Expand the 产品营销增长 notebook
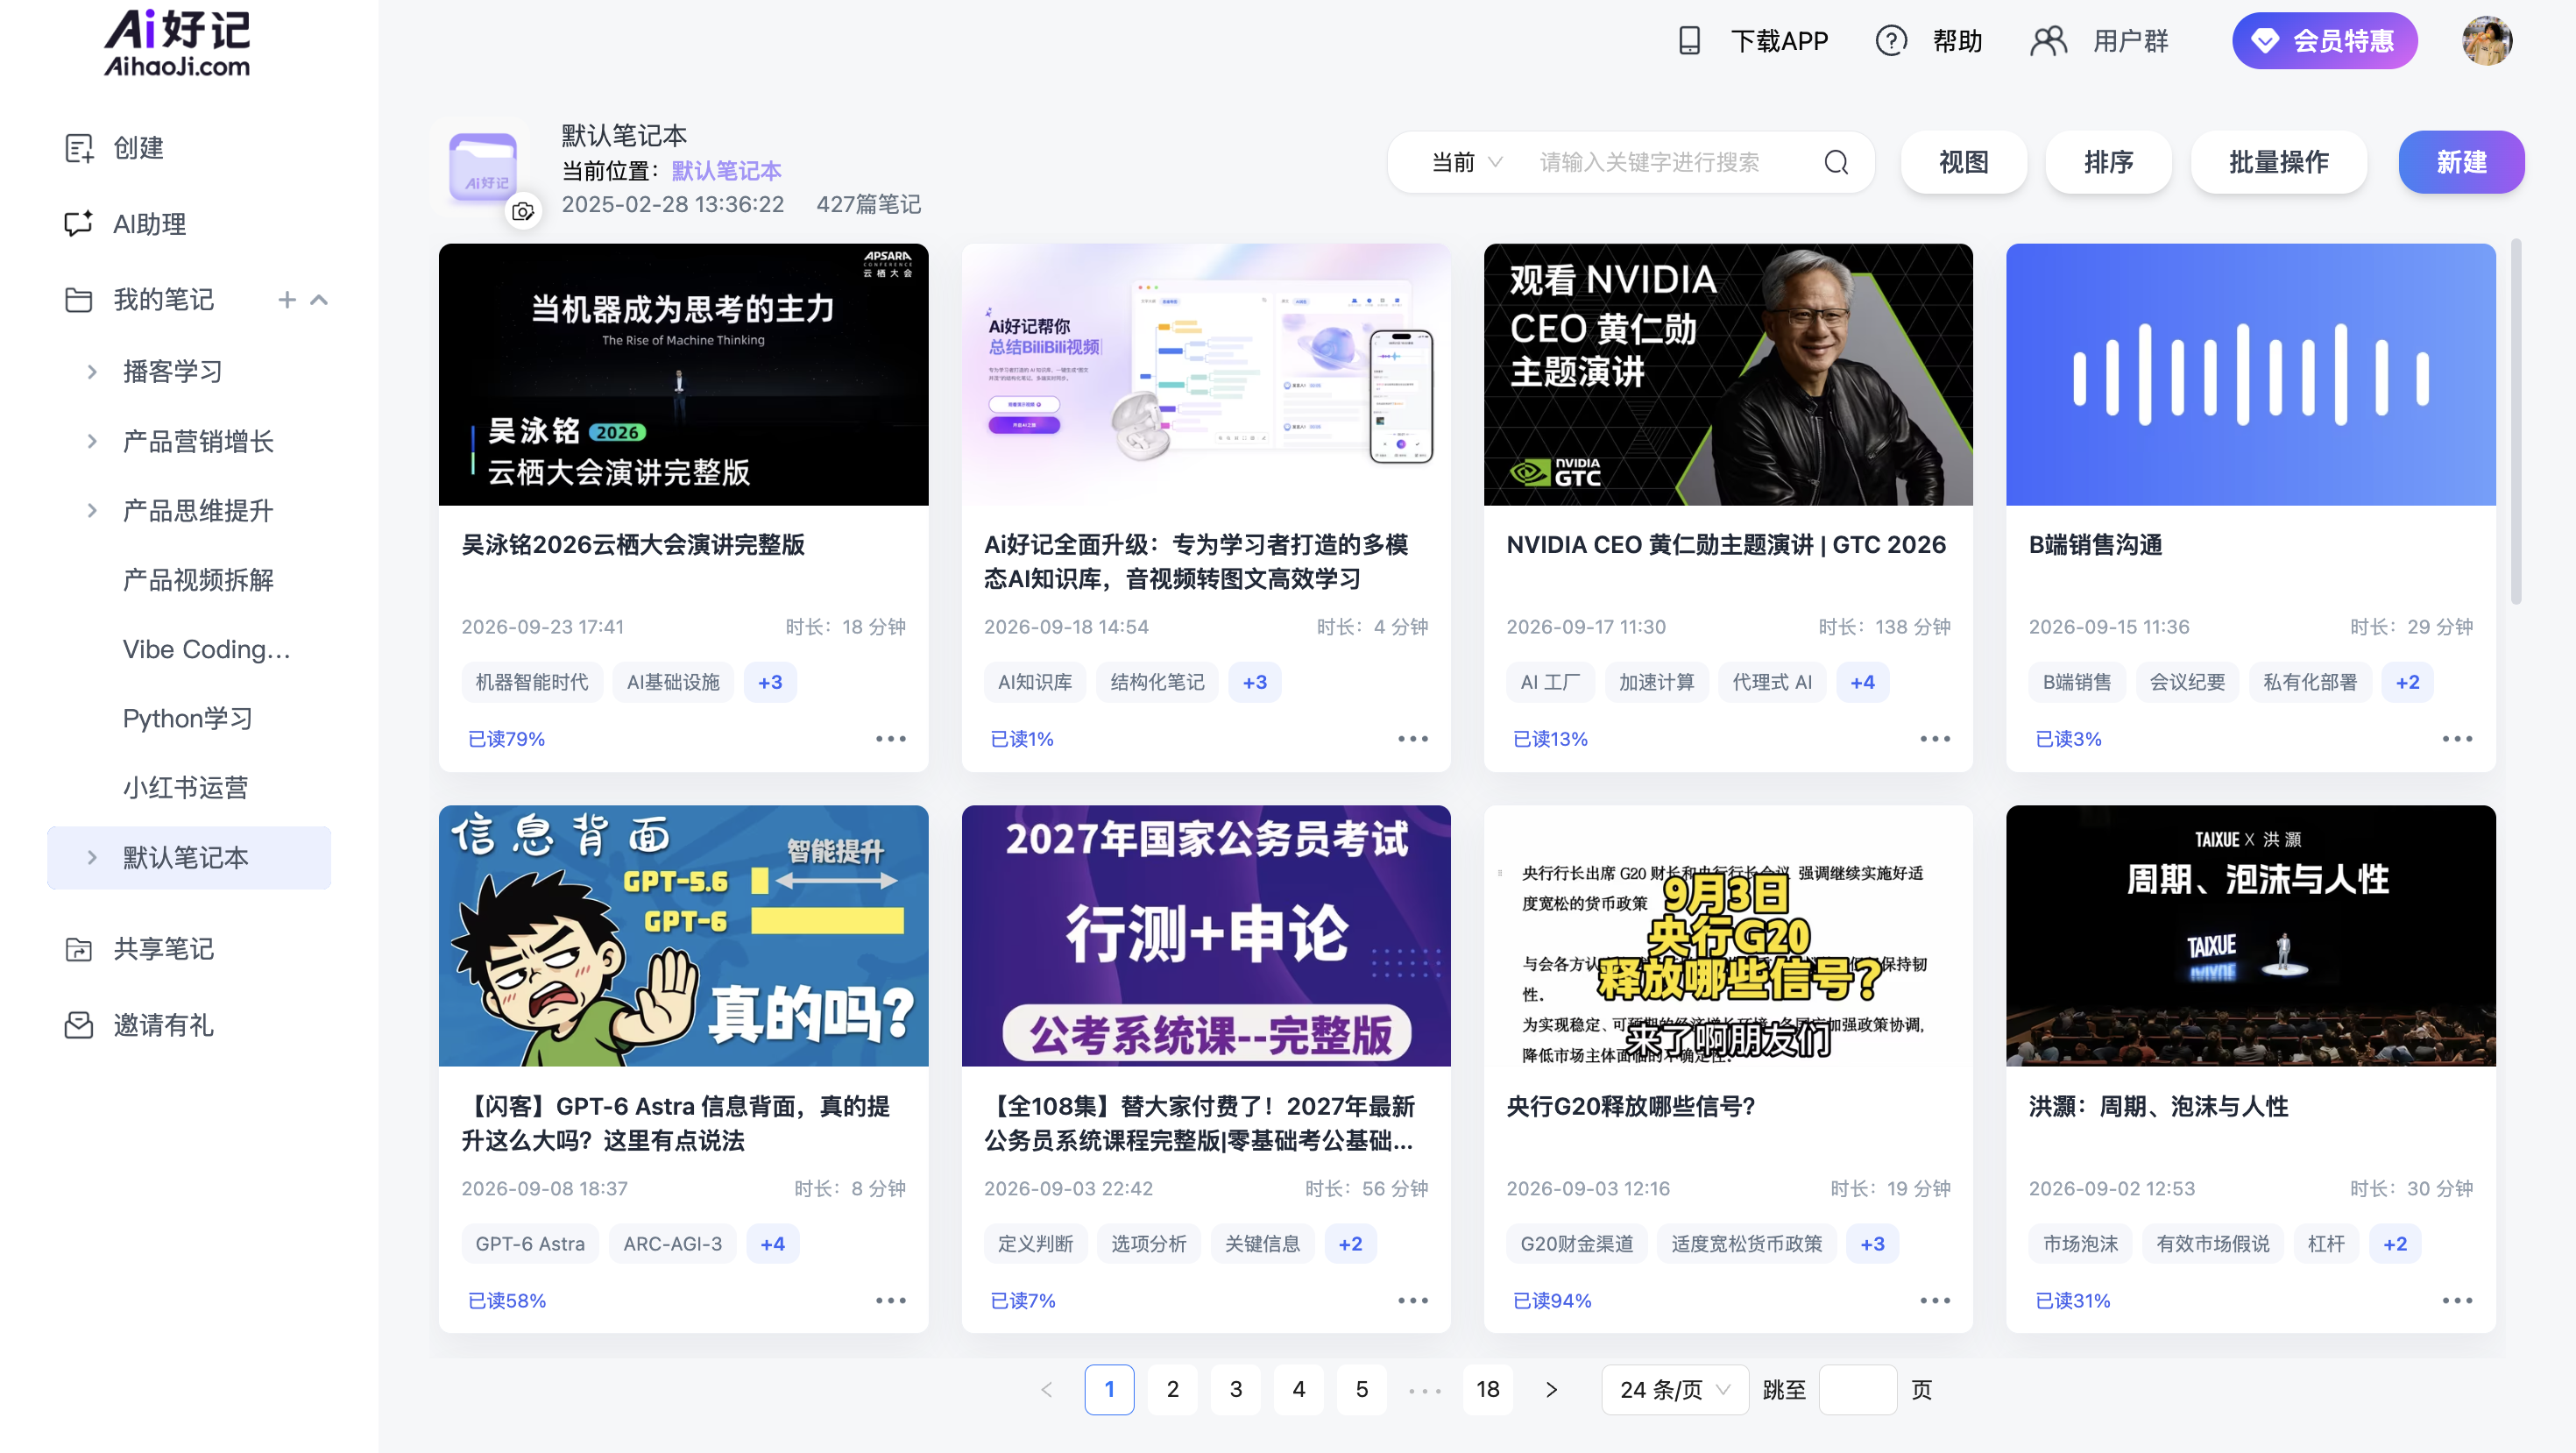This screenshot has width=2576, height=1453. pos(92,441)
